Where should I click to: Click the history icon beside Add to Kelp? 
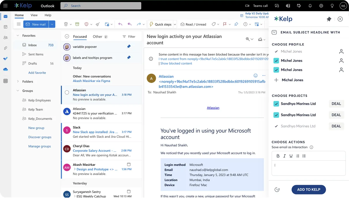(x=277, y=189)
